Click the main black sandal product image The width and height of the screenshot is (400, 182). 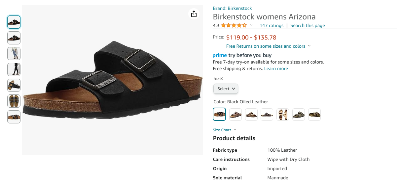coord(112,80)
